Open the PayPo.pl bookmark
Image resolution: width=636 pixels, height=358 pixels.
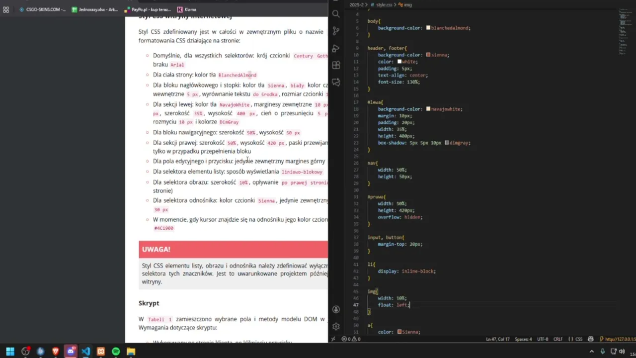tap(148, 9)
